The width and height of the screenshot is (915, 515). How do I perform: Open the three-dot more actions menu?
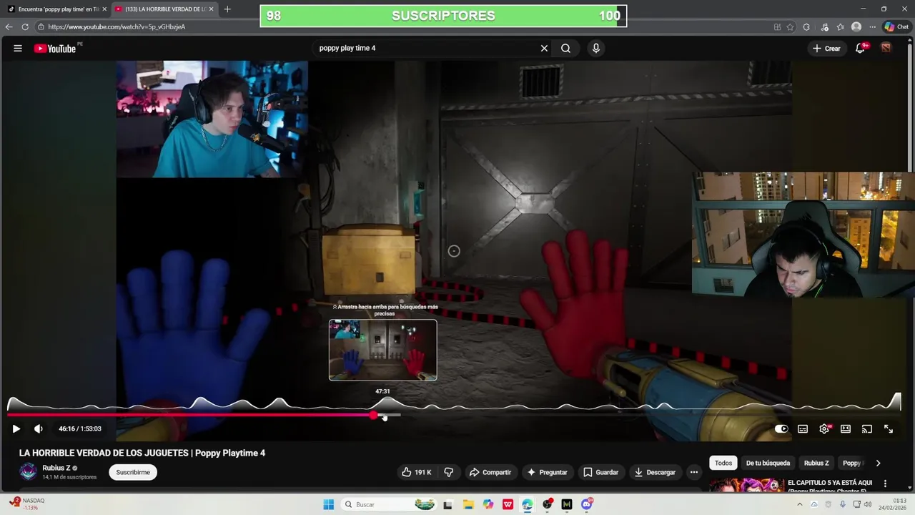pos(693,472)
